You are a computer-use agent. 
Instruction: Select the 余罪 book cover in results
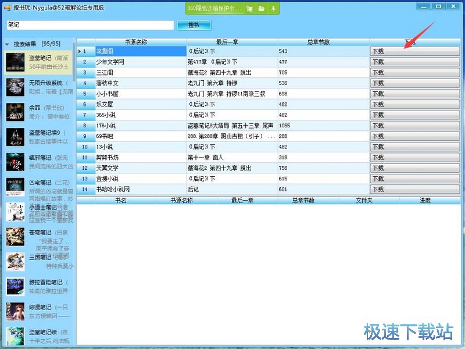pyautogui.click(x=15, y=112)
